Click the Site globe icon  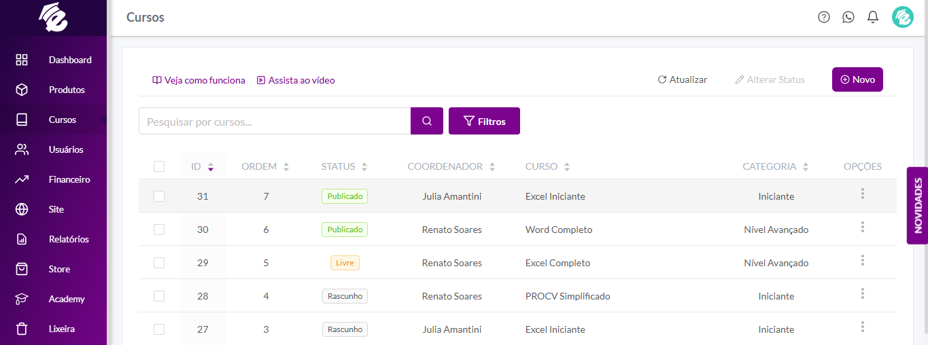tap(22, 209)
